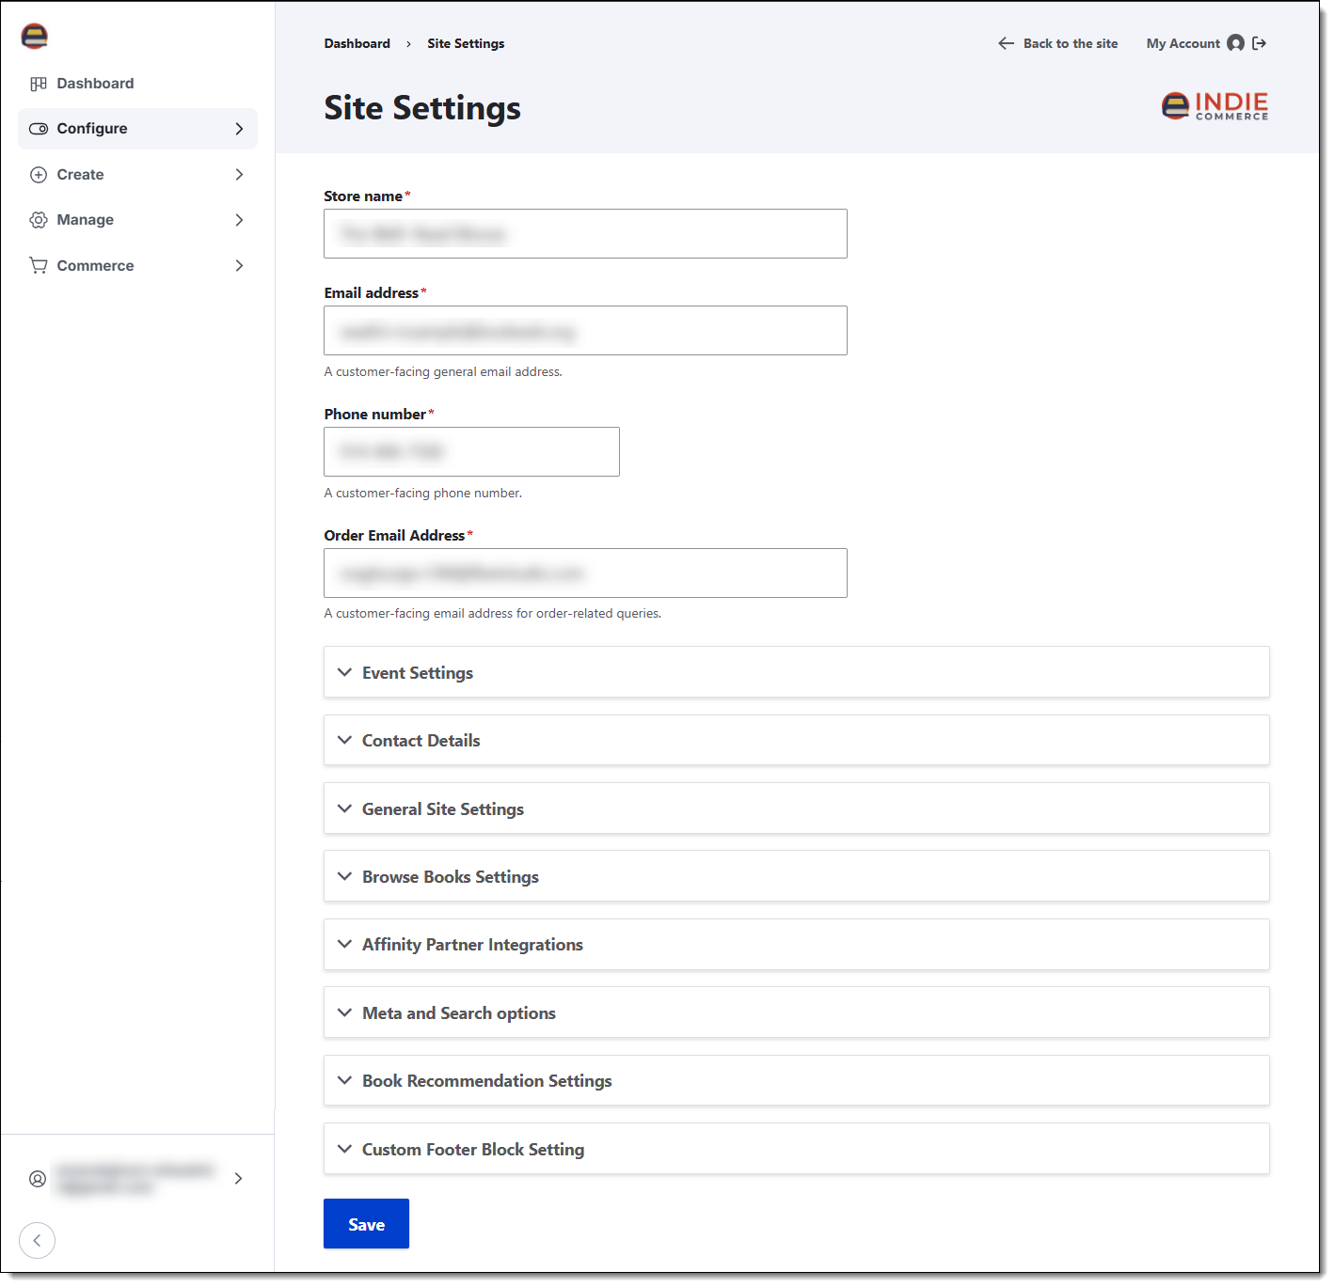
Task: Expand the Contact Details section
Action: click(x=796, y=741)
